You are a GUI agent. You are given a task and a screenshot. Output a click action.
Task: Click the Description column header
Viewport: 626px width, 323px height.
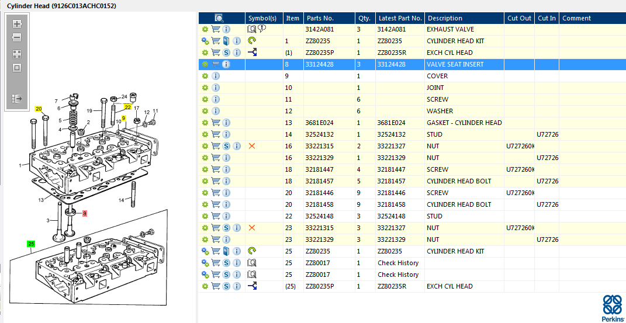445,18
